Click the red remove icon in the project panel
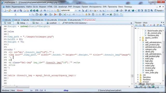The image size is (166, 93). click(151, 25)
